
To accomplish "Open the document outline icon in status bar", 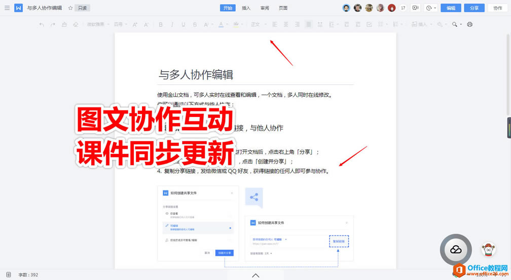I will click(x=9, y=275).
